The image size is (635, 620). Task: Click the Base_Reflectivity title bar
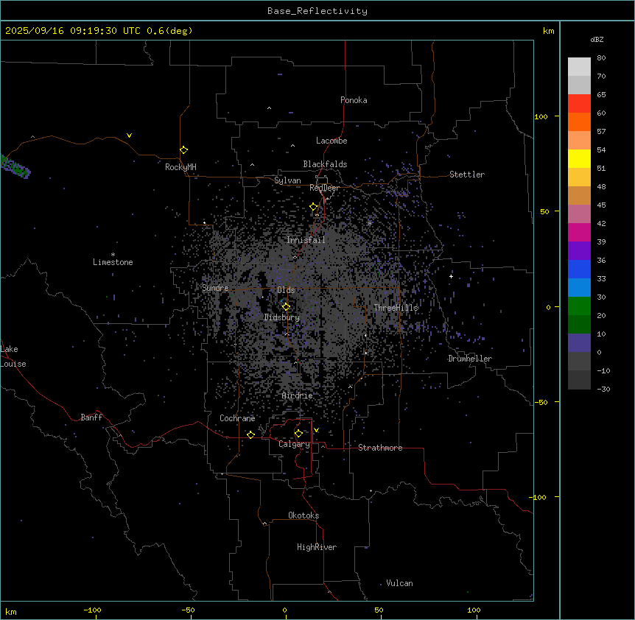click(x=317, y=11)
